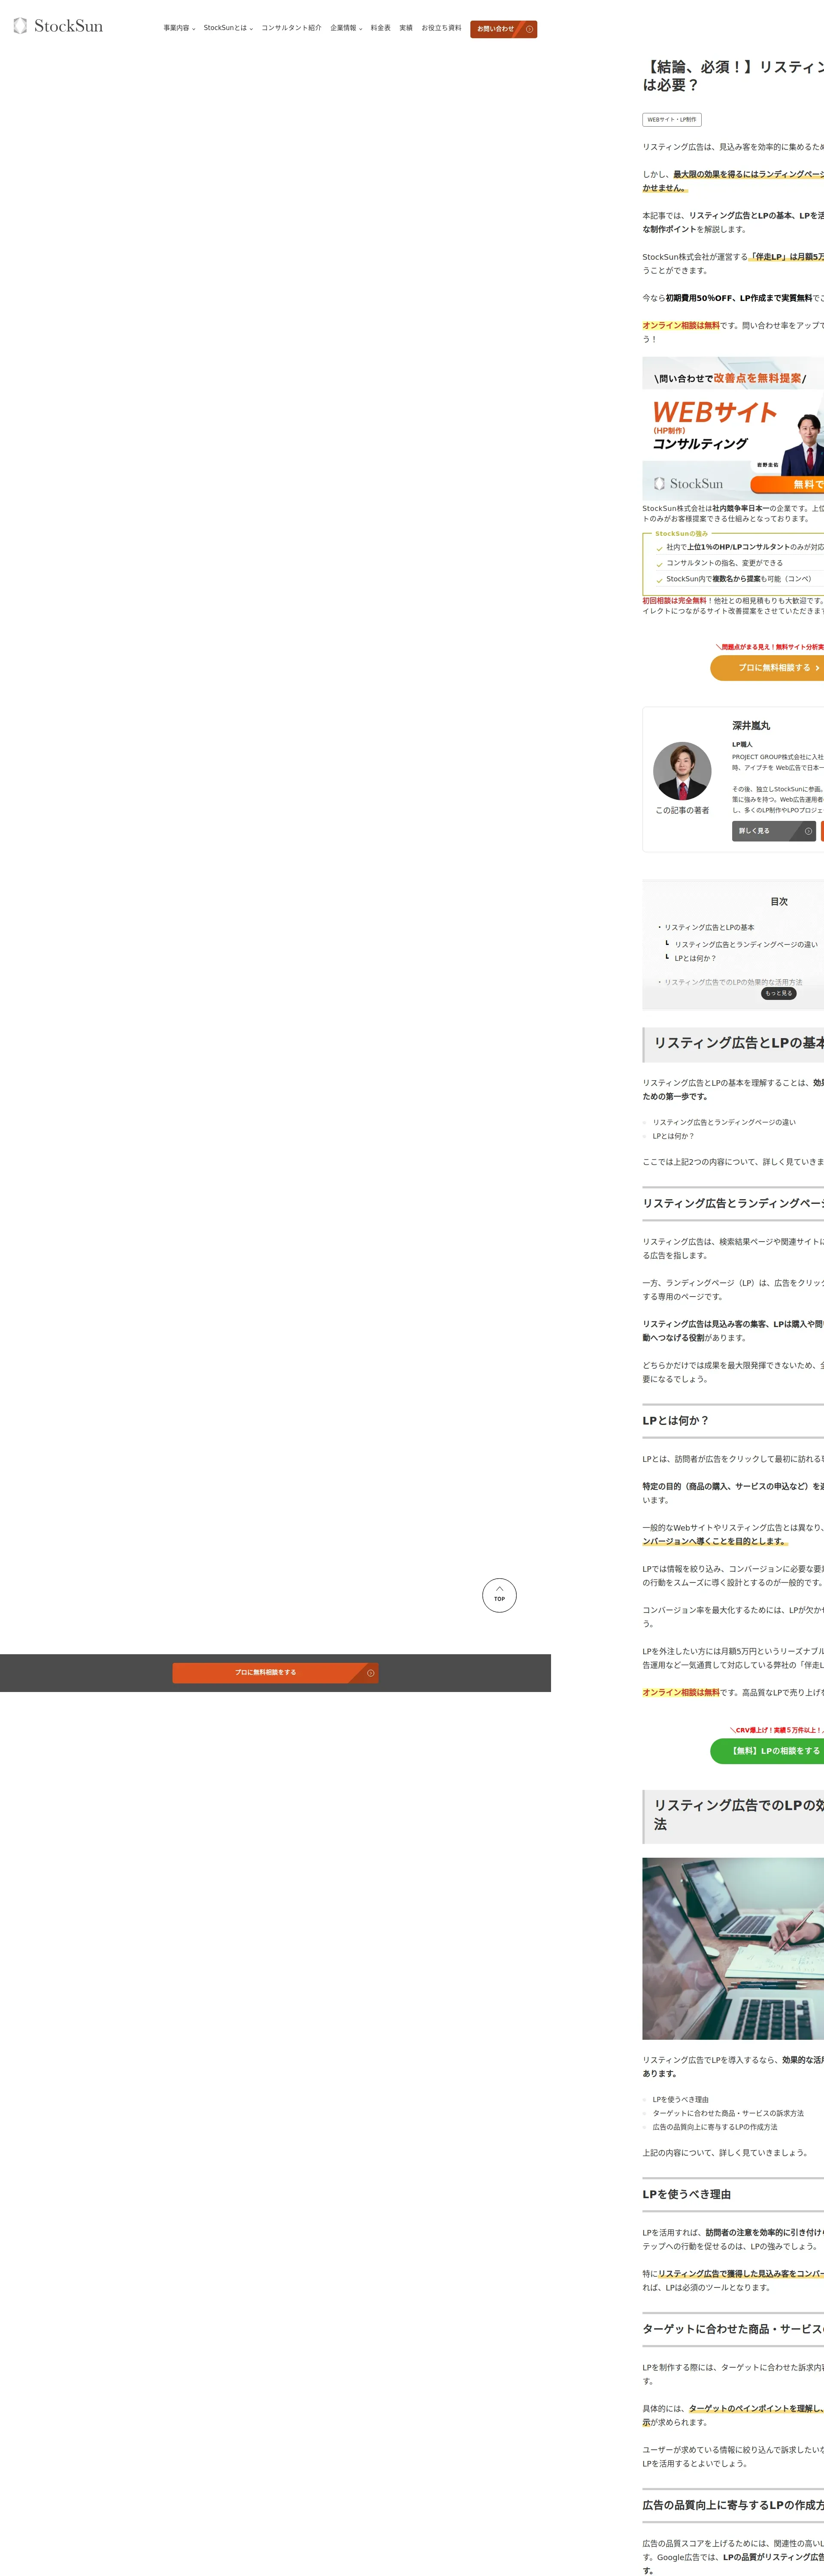The image size is (824, 2576).
Task: Click the この記事の著者 caption
Action: (x=682, y=811)
